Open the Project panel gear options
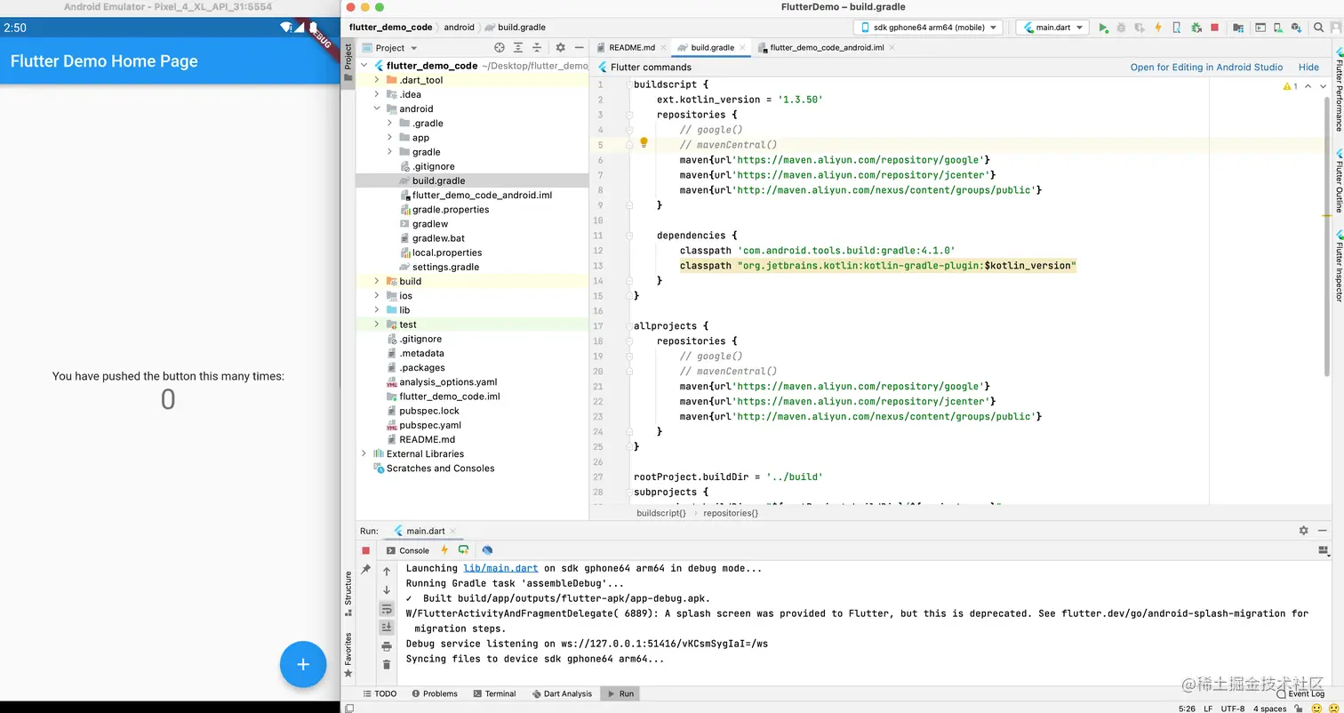 (x=560, y=47)
